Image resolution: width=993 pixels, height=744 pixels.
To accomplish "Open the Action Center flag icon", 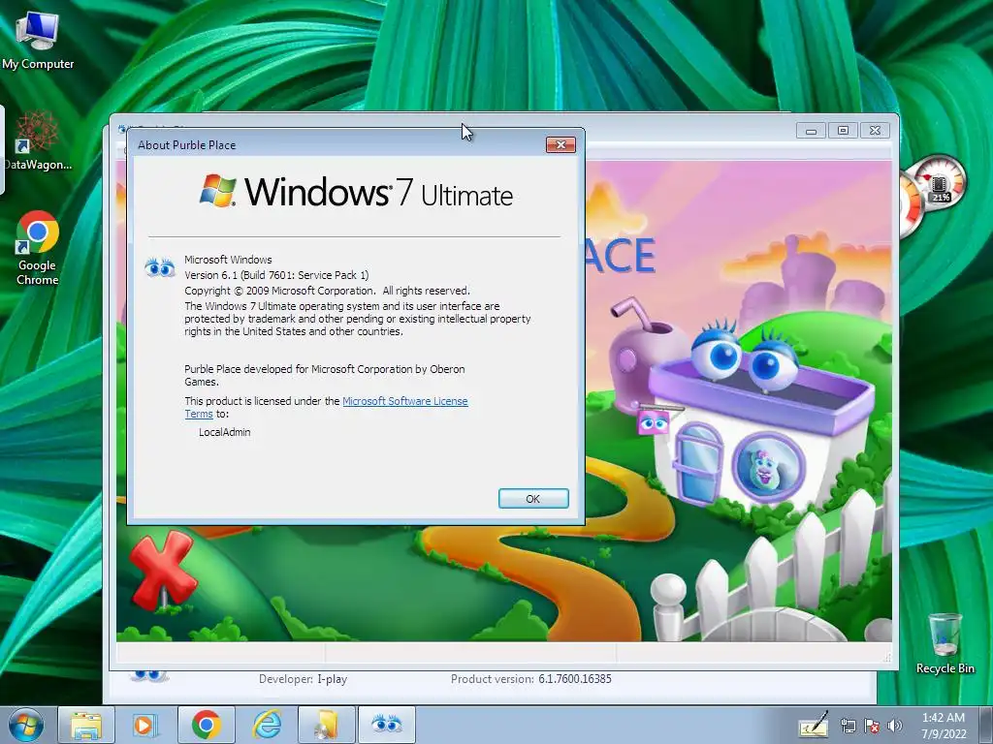I will click(x=872, y=727).
